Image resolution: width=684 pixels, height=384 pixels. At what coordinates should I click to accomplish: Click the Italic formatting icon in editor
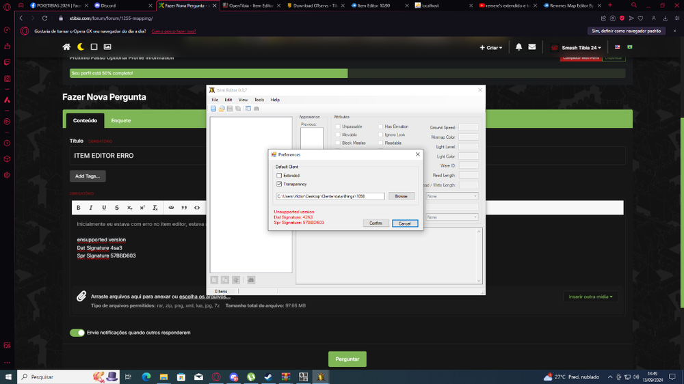click(91, 208)
